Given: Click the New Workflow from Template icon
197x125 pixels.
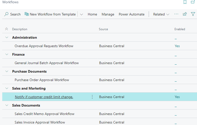Looking at the screenshot, I should click(x=27, y=14).
